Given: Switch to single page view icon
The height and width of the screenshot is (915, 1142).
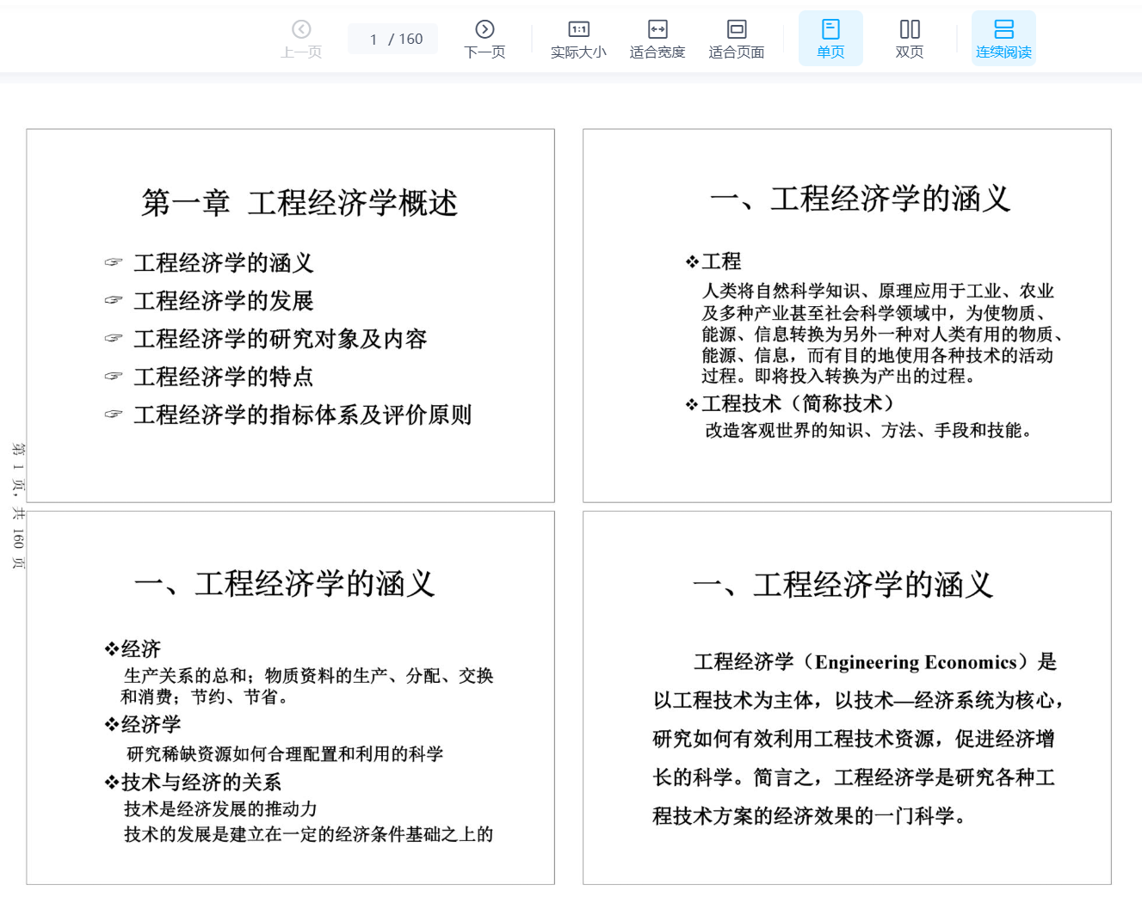Looking at the screenshot, I should click(830, 29).
